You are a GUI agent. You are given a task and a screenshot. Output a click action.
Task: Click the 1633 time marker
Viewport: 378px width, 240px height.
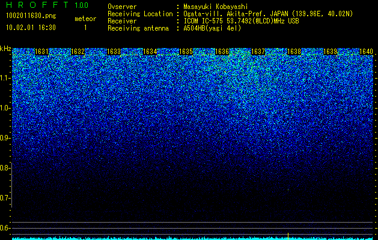click(114, 52)
